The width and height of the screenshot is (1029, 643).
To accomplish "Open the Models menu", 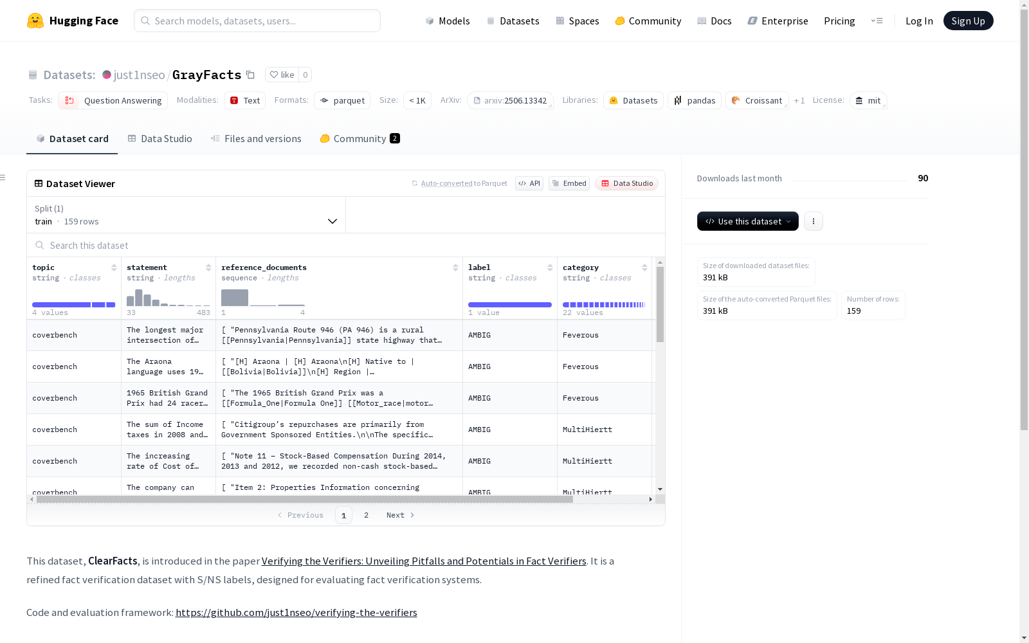I will (x=448, y=21).
